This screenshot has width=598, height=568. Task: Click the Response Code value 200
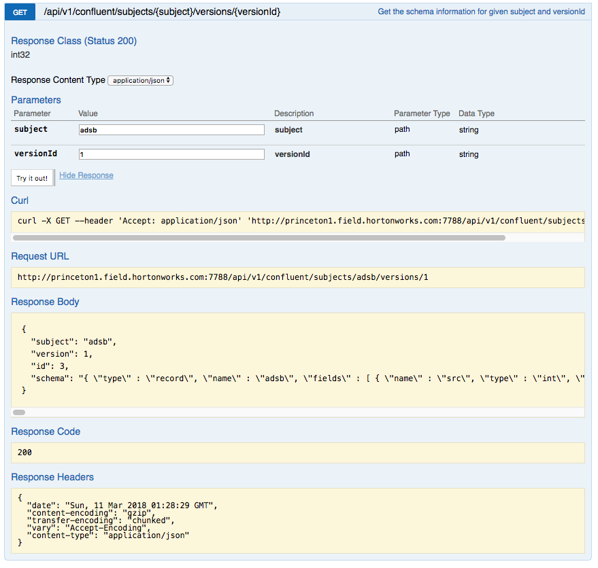coord(298,452)
